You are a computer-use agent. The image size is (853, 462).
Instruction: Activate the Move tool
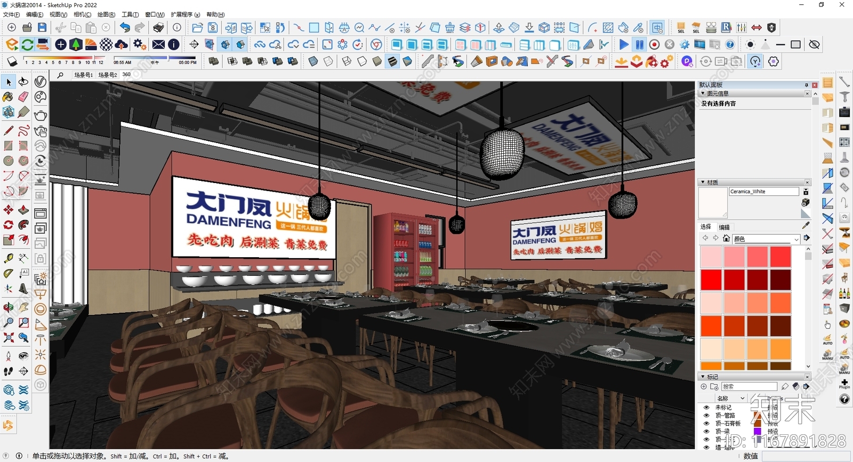(x=9, y=210)
